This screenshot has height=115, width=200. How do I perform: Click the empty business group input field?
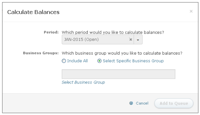[118, 74]
